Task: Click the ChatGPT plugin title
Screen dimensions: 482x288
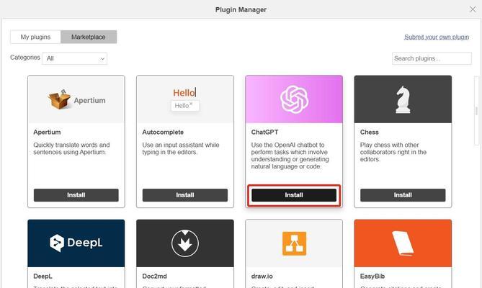Action: click(x=264, y=132)
